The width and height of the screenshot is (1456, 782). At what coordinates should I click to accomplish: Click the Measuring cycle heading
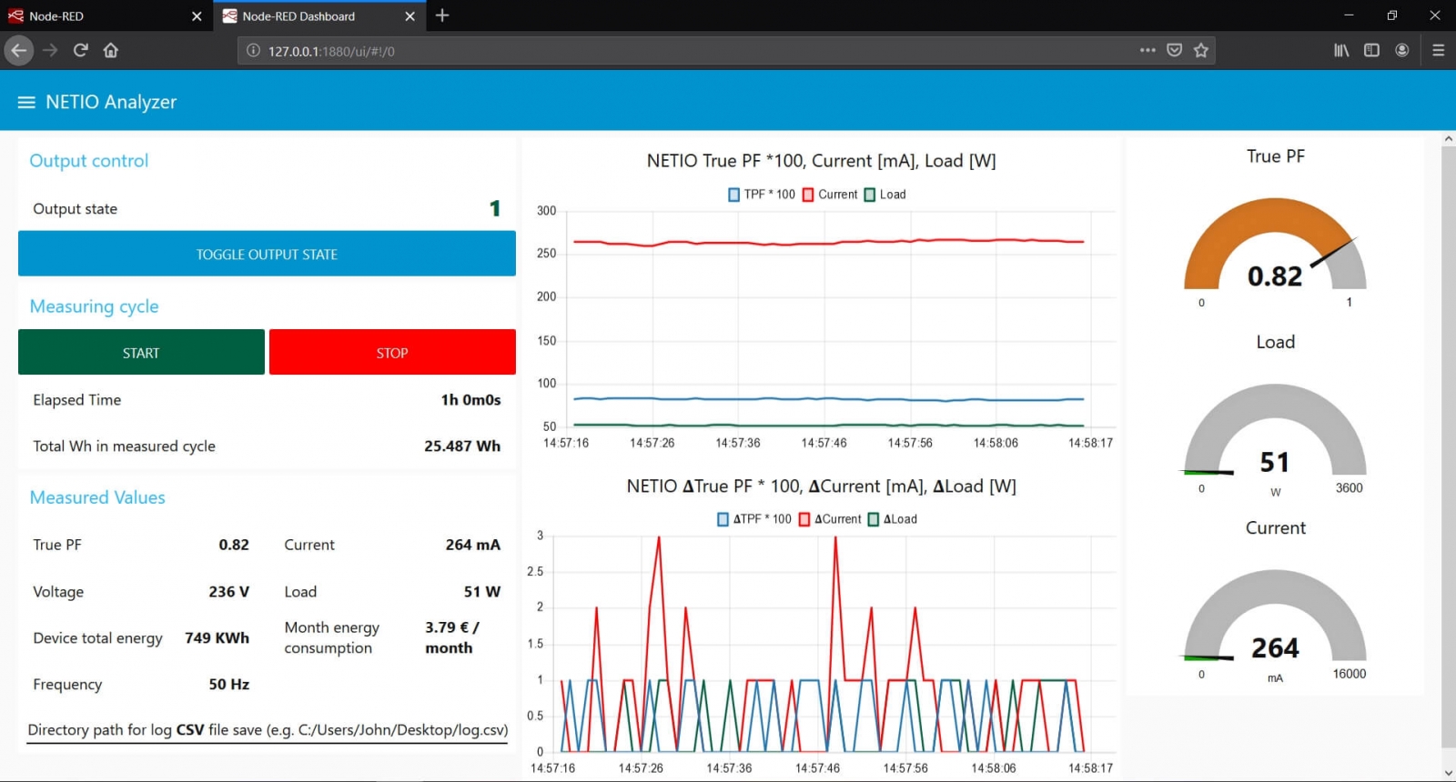point(94,306)
